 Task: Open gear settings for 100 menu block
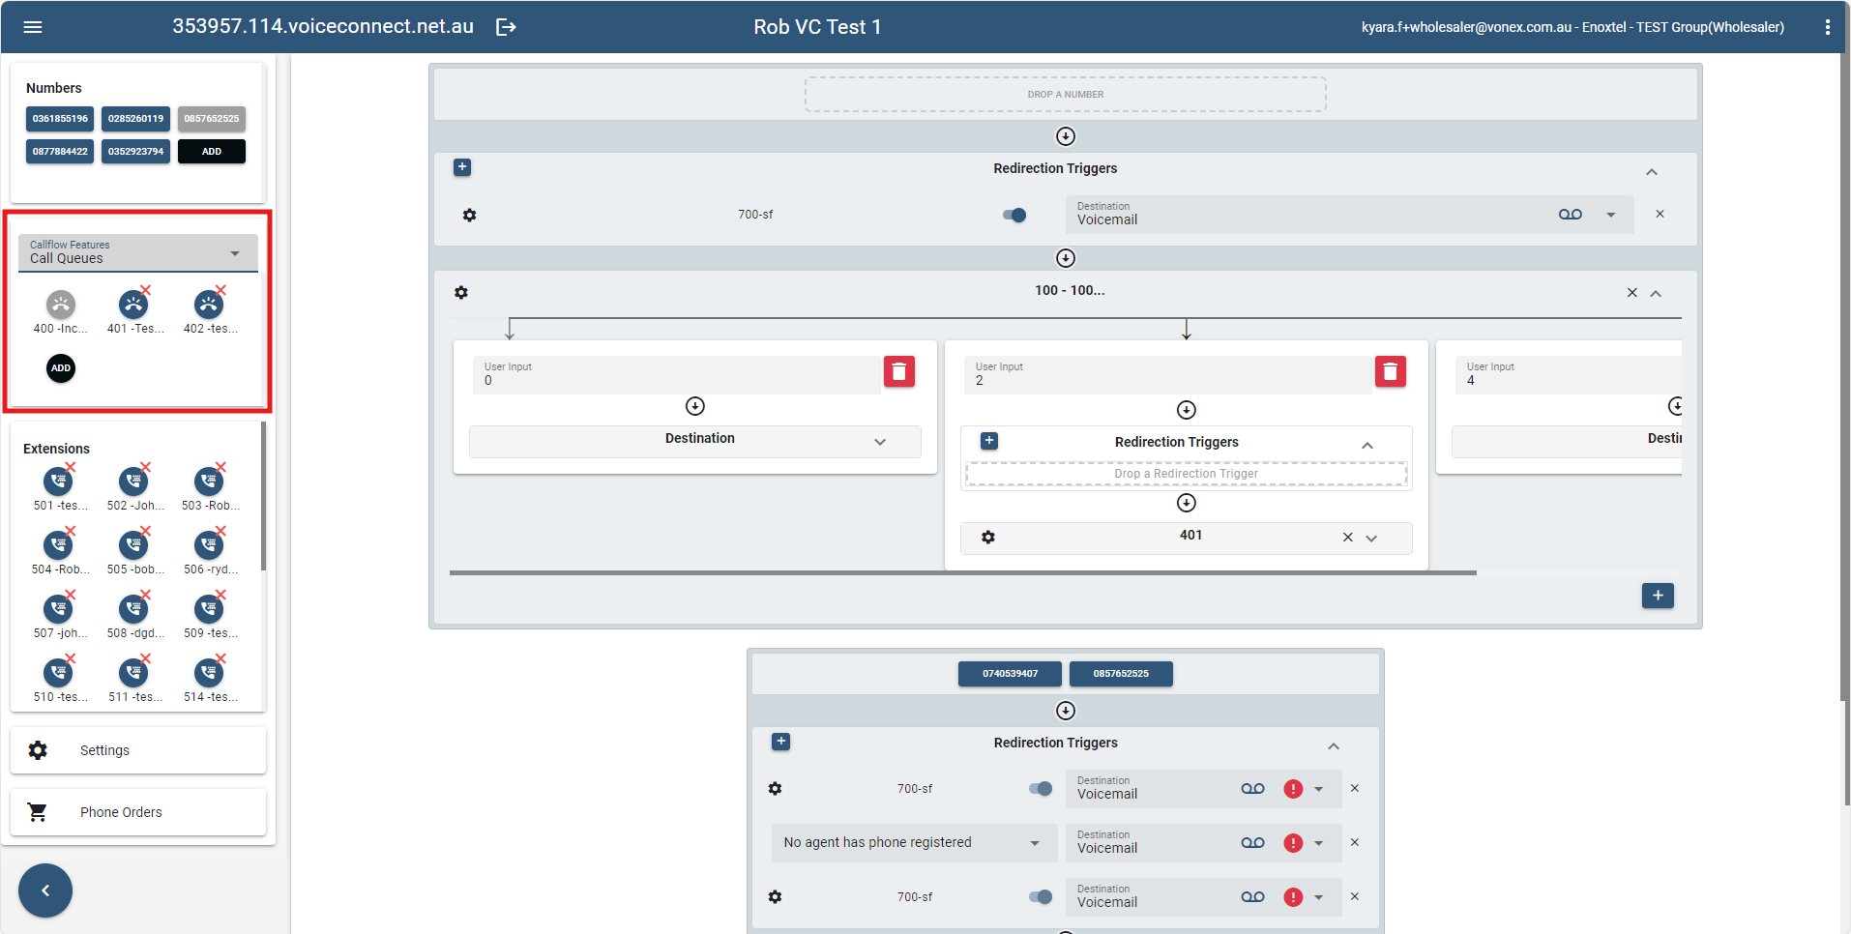pyautogui.click(x=461, y=292)
